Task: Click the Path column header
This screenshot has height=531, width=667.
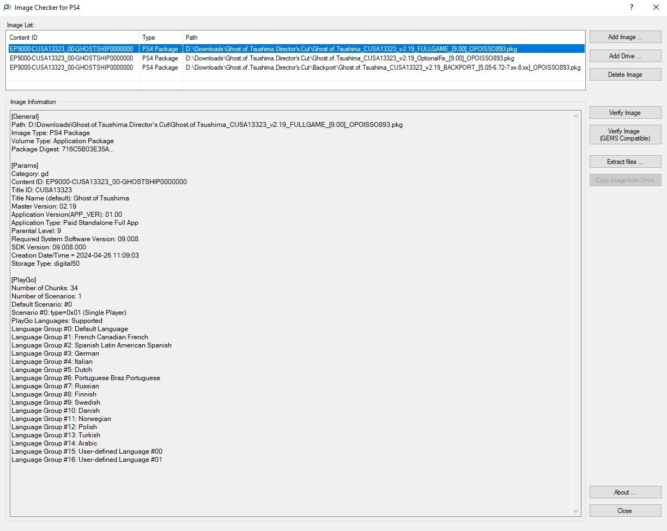Action: click(384, 38)
